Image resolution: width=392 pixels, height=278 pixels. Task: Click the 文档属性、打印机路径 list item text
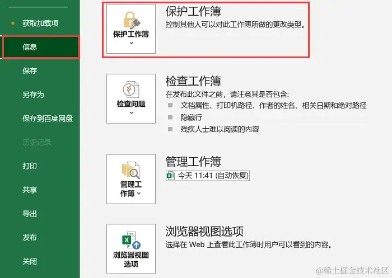click(x=273, y=105)
